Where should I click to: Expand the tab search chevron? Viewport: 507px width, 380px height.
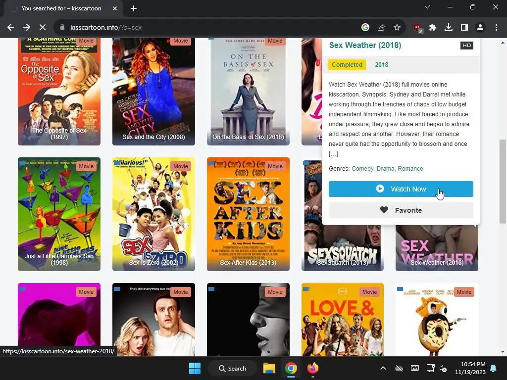(427, 7)
